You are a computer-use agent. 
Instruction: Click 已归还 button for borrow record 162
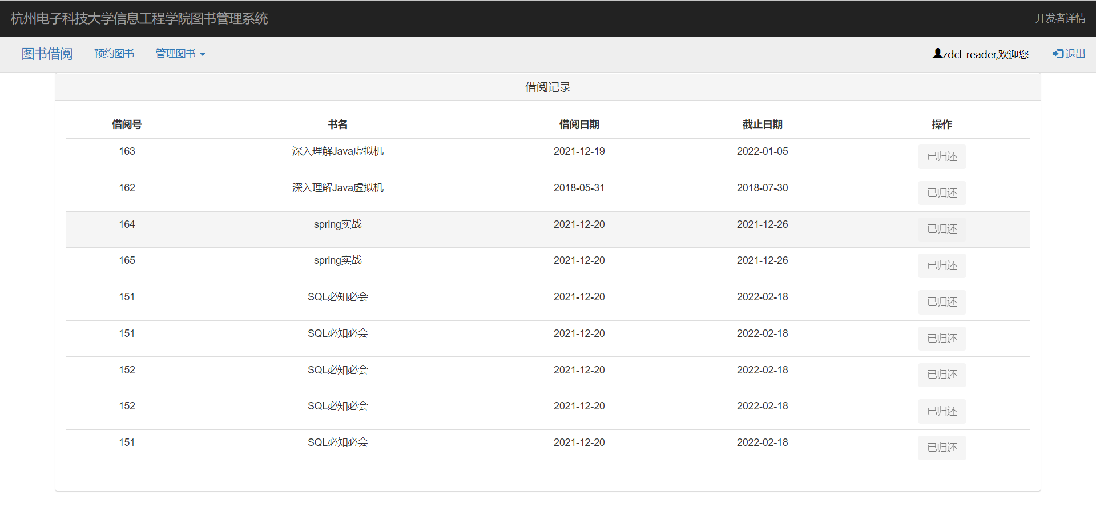pyautogui.click(x=942, y=193)
